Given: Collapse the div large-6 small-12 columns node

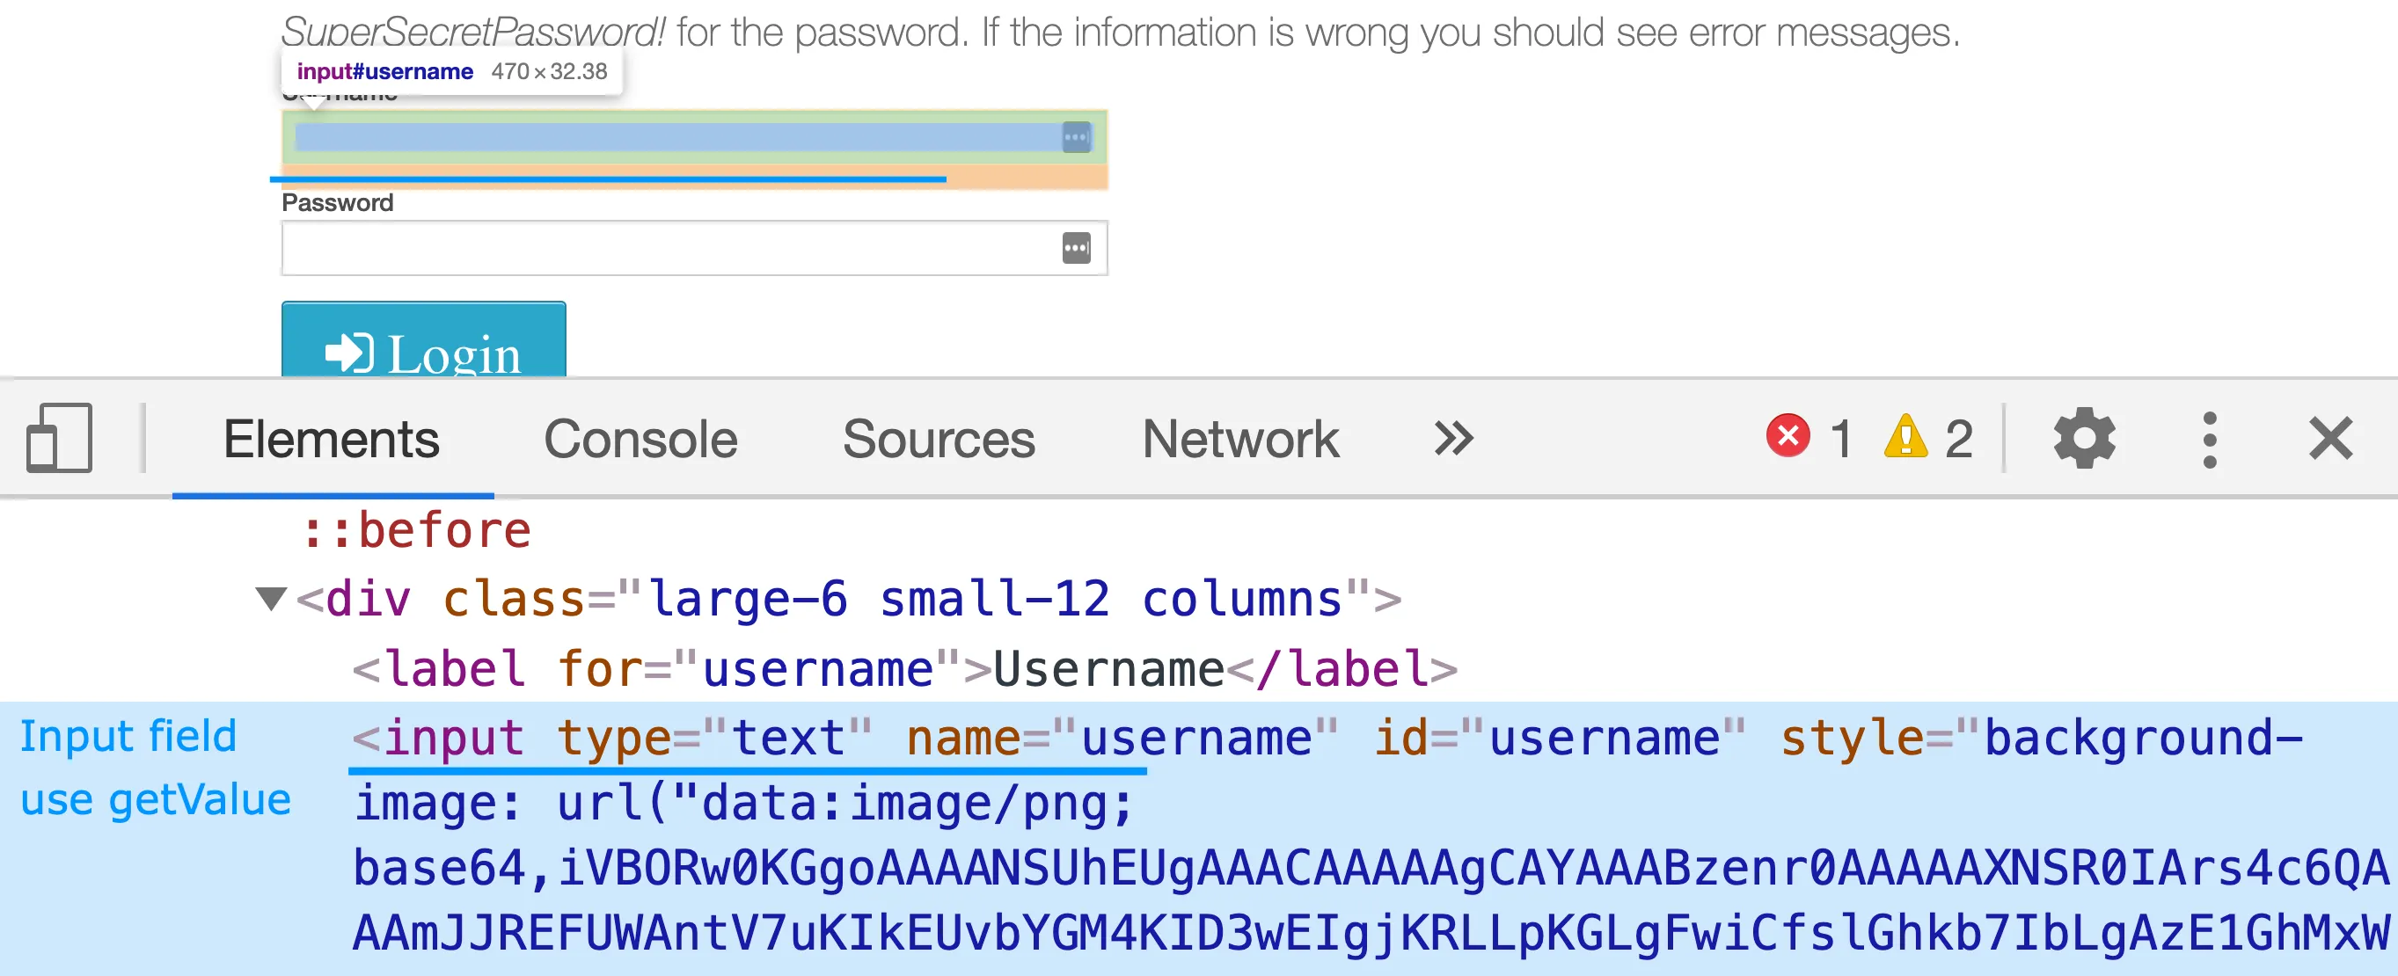Looking at the screenshot, I should [271, 598].
